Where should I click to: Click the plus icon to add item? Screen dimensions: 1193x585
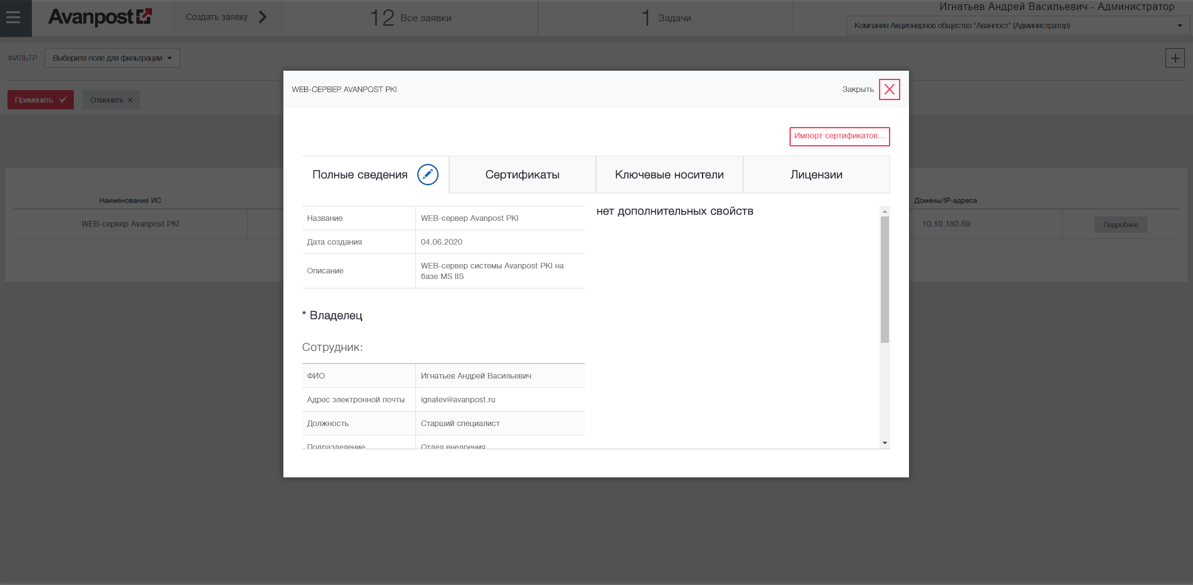(x=1175, y=58)
